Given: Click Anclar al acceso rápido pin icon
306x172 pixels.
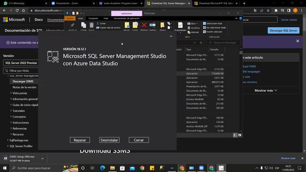Looking at the screenshot, I should coord(72,26).
